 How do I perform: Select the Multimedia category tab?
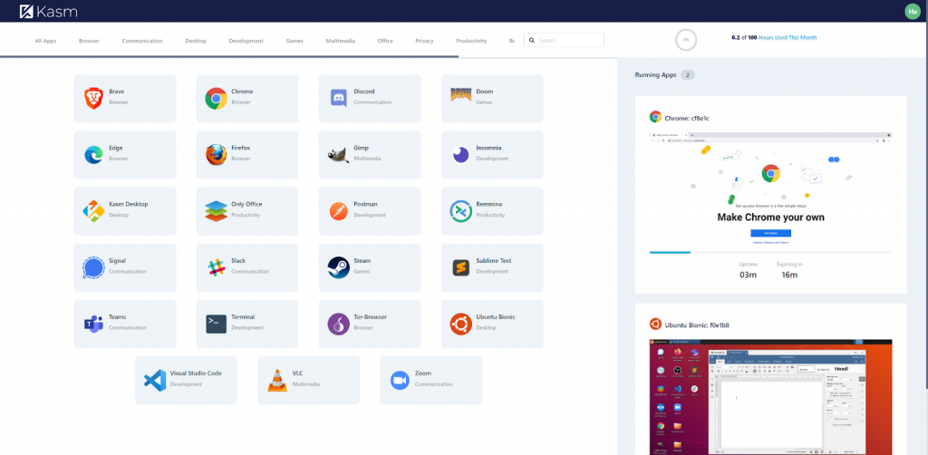(x=341, y=41)
